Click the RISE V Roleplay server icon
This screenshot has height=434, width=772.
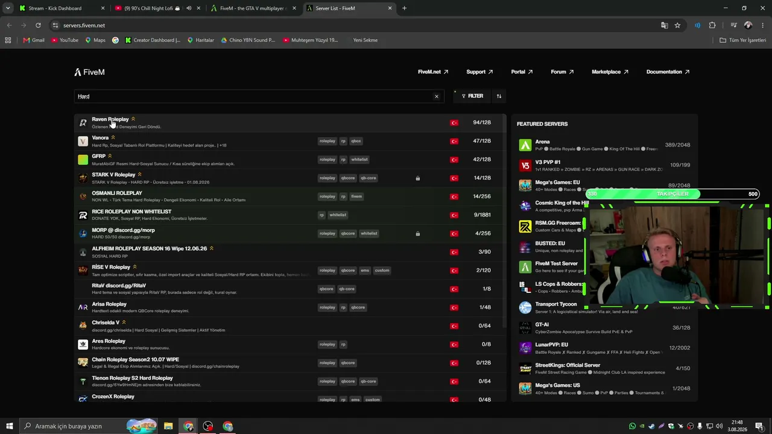coord(83,271)
